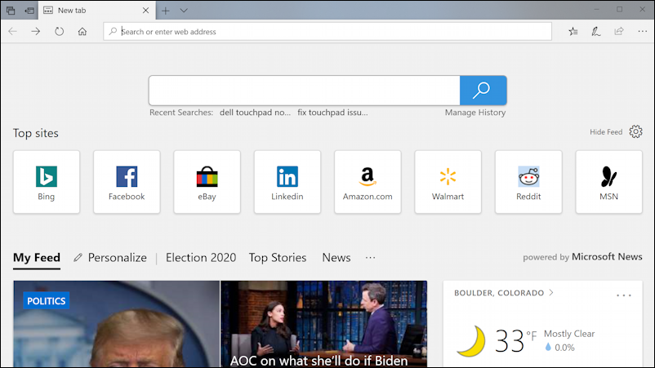Click the set these tabs aside icon

point(29,11)
